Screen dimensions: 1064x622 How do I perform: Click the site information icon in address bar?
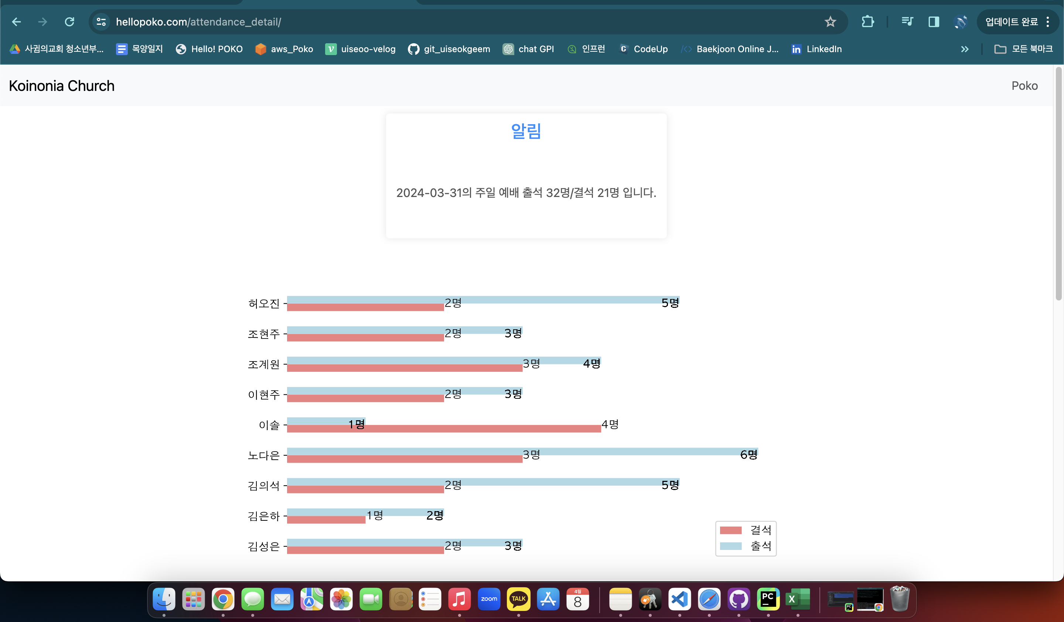(101, 21)
